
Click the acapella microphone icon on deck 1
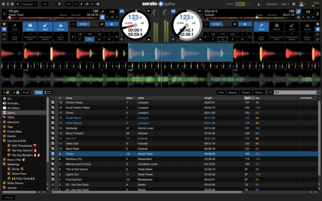(x=102, y=11)
